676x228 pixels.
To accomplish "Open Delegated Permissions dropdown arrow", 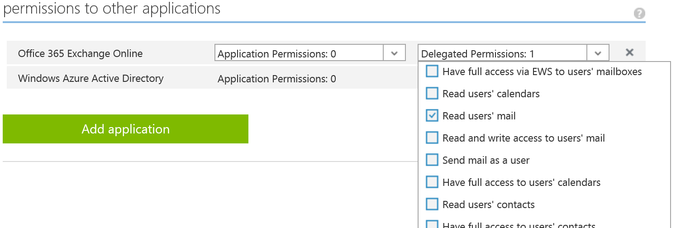I will point(598,53).
